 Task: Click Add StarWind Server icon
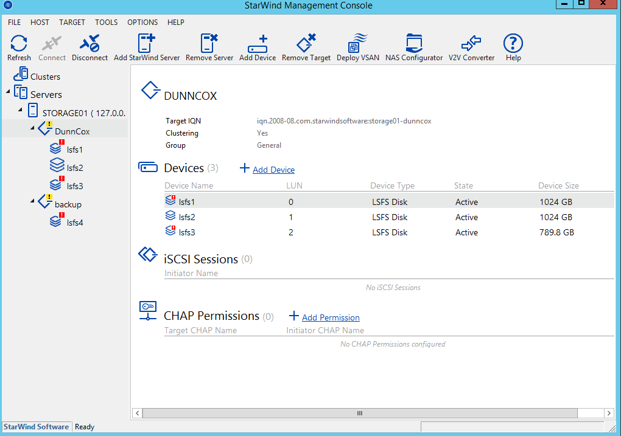[146, 43]
